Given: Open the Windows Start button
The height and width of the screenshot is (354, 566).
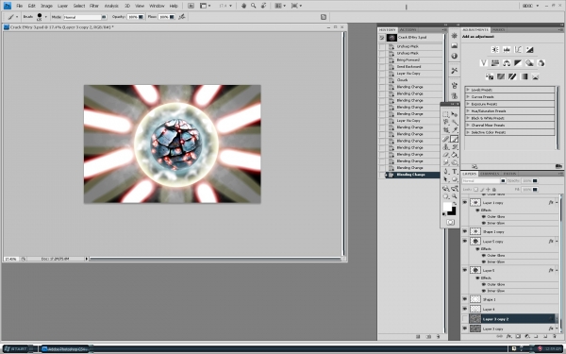Looking at the screenshot, I should [x=17, y=349].
